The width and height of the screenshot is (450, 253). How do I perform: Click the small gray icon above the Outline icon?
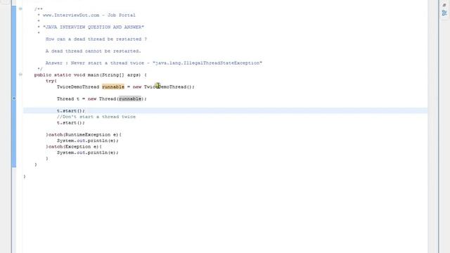pos(444,5)
